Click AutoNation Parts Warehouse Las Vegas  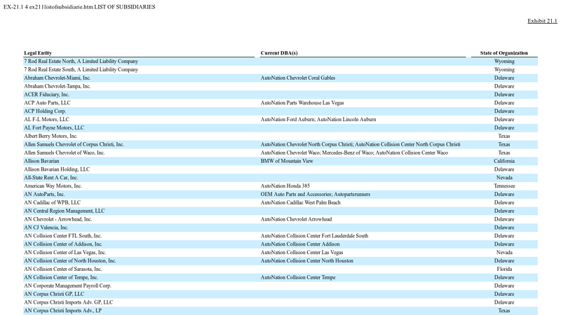click(302, 103)
